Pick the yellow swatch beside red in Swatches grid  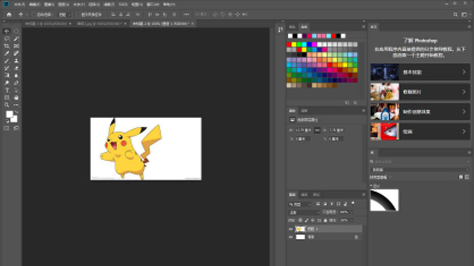294,44
